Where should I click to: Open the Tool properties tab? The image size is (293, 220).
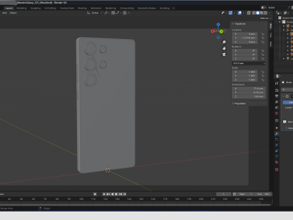(277, 83)
